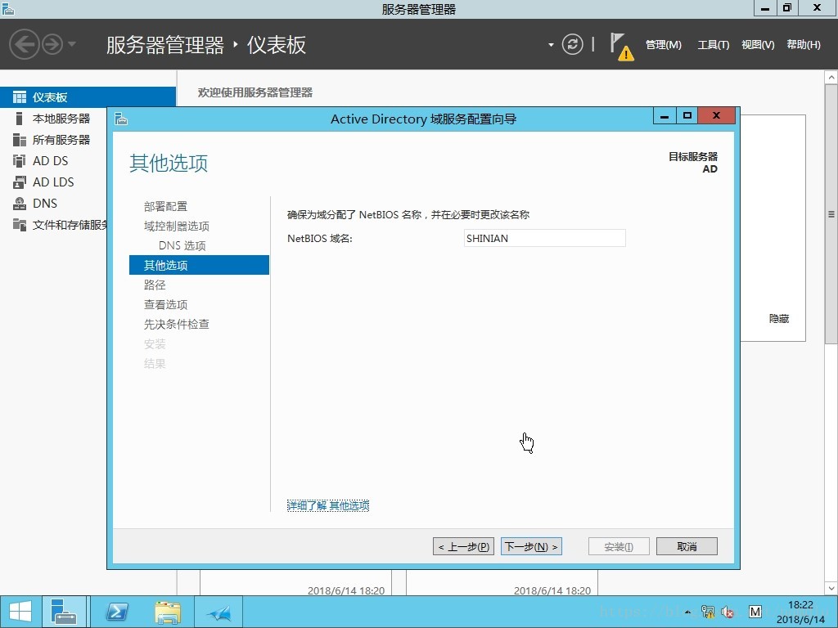The image size is (838, 628).
Task: Select 本地服务器 in the sidebar
Action: 61,119
